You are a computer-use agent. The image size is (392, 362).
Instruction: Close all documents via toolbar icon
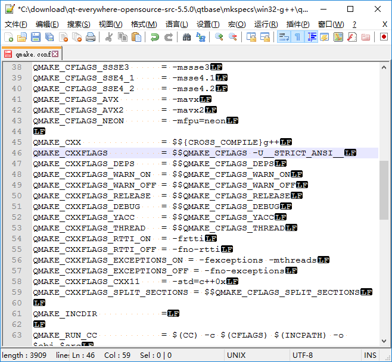(77, 38)
